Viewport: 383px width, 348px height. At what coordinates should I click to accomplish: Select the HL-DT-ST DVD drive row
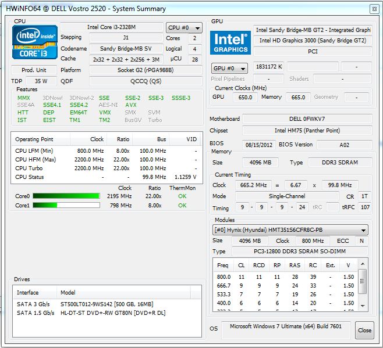[x=107, y=314]
